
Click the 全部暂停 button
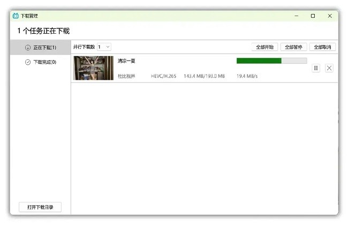(x=293, y=47)
